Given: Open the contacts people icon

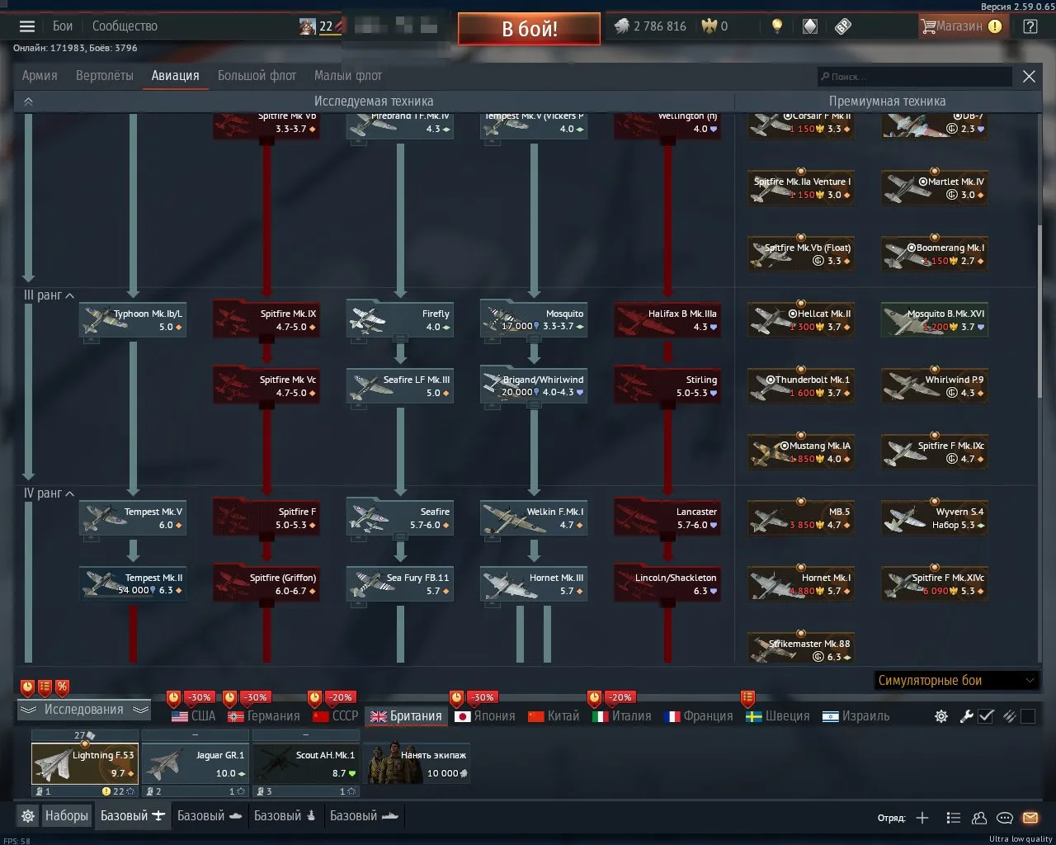Looking at the screenshot, I should click(x=979, y=818).
